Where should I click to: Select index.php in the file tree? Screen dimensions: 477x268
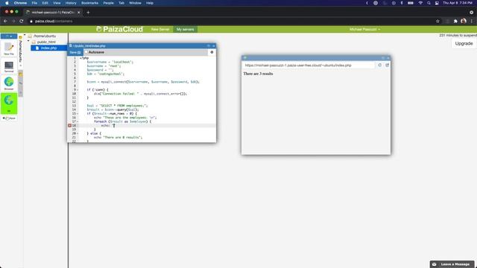point(48,48)
